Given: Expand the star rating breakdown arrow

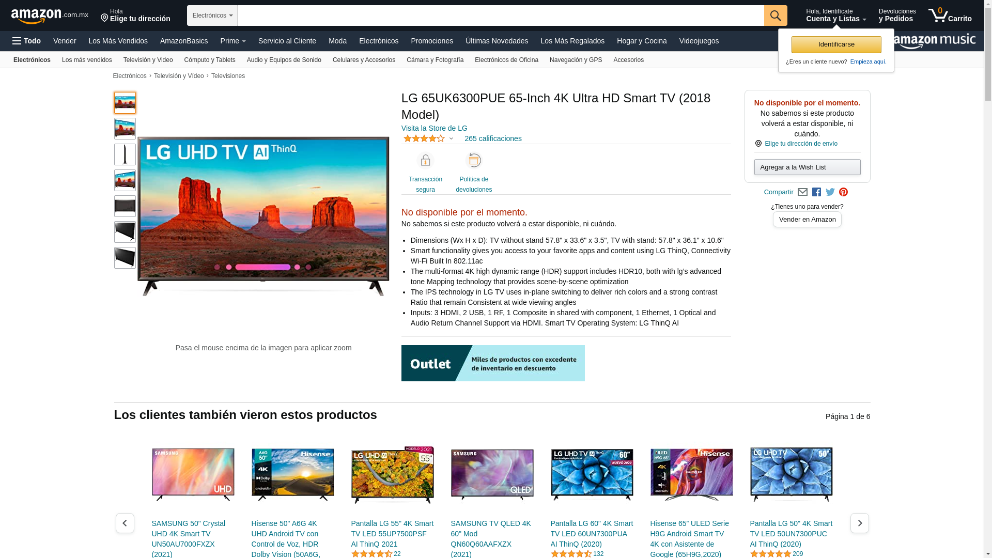Looking at the screenshot, I should click(451, 138).
